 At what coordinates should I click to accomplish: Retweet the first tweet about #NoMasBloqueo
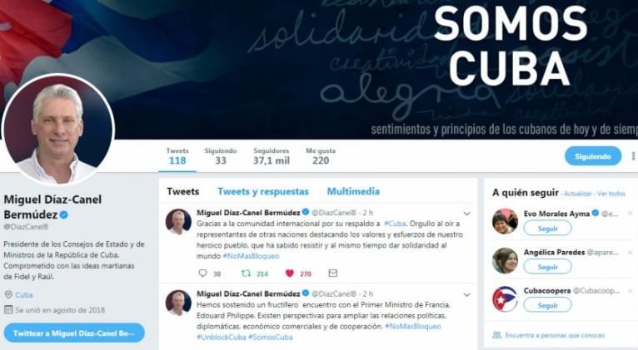[246, 274]
